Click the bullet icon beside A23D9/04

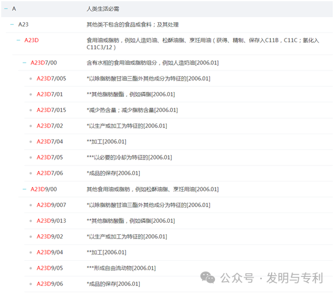coord(31,252)
